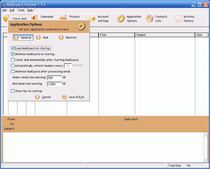Viewport: 210px width, 169px height.
Task: Click the orange X icon next to Cancel
Action: 37,97
